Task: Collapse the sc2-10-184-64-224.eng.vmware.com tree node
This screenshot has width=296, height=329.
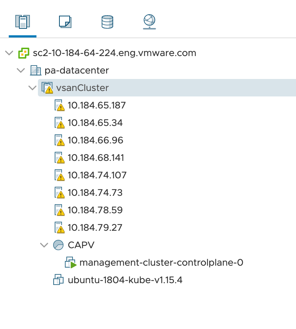Action: (x=8, y=53)
